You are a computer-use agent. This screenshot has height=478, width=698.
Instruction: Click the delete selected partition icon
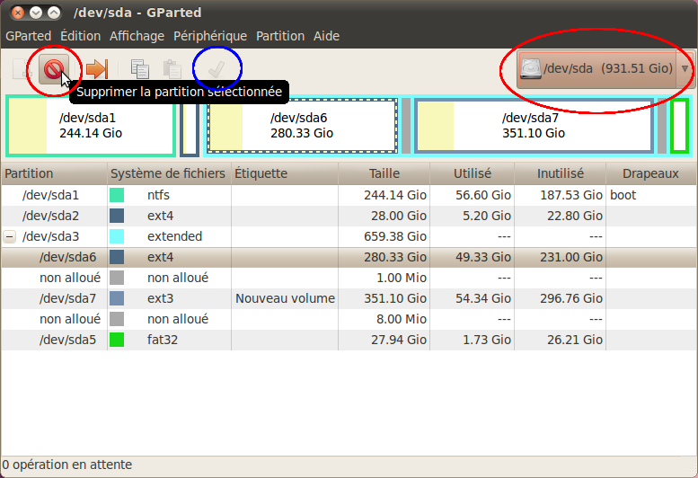53,69
